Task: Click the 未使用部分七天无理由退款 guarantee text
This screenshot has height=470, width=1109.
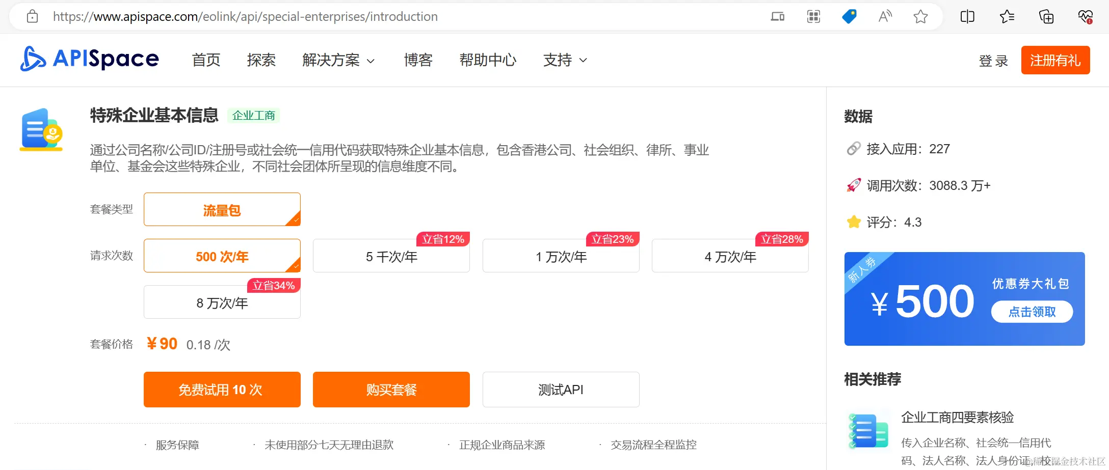Action: pos(329,445)
